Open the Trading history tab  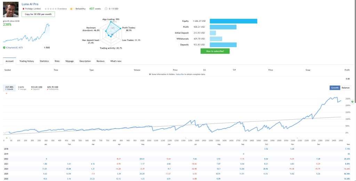(x=26, y=61)
